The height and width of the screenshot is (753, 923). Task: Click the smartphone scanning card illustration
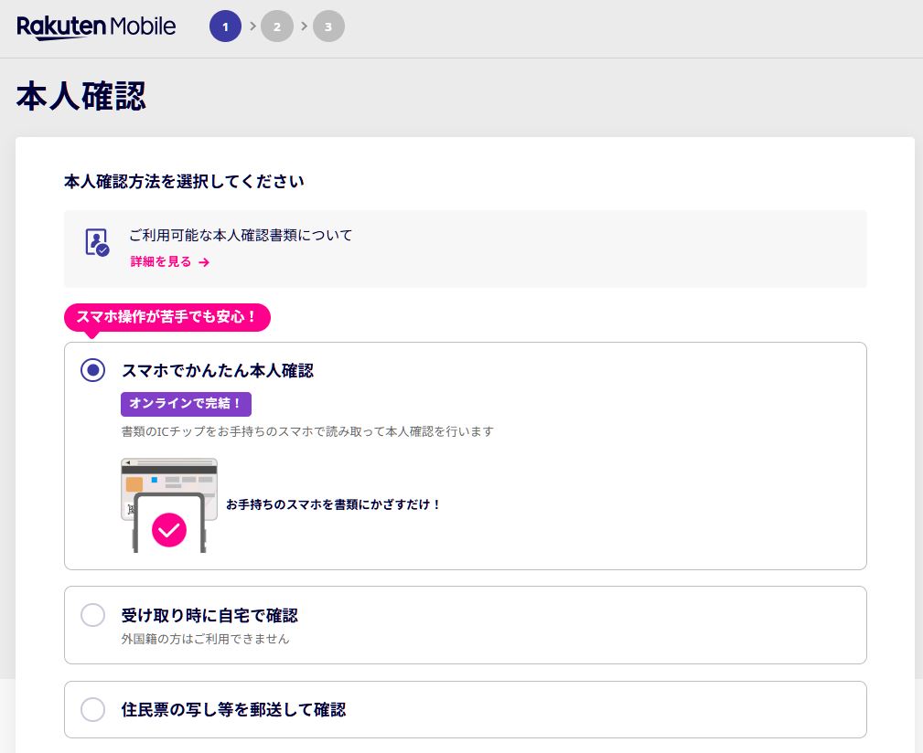point(169,504)
